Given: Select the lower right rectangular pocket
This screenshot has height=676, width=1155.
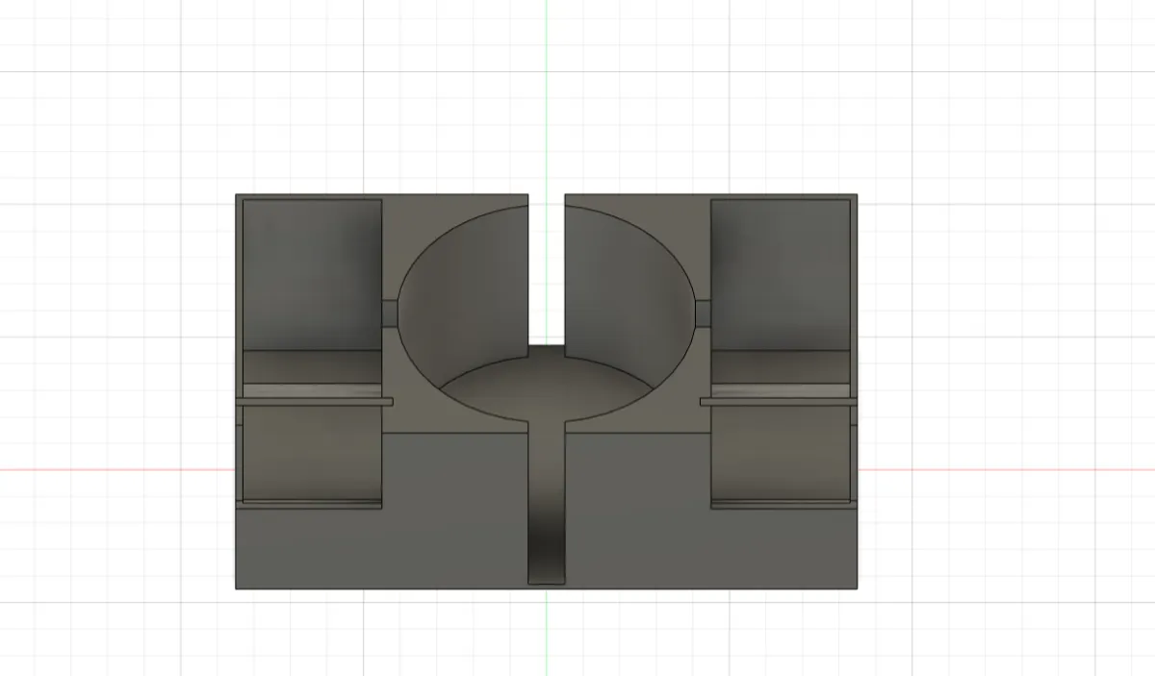Looking at the screenshot, I should [782, 452].
